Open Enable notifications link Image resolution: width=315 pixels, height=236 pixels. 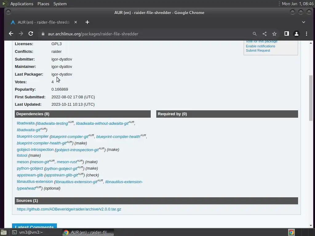tap(260, 46)
